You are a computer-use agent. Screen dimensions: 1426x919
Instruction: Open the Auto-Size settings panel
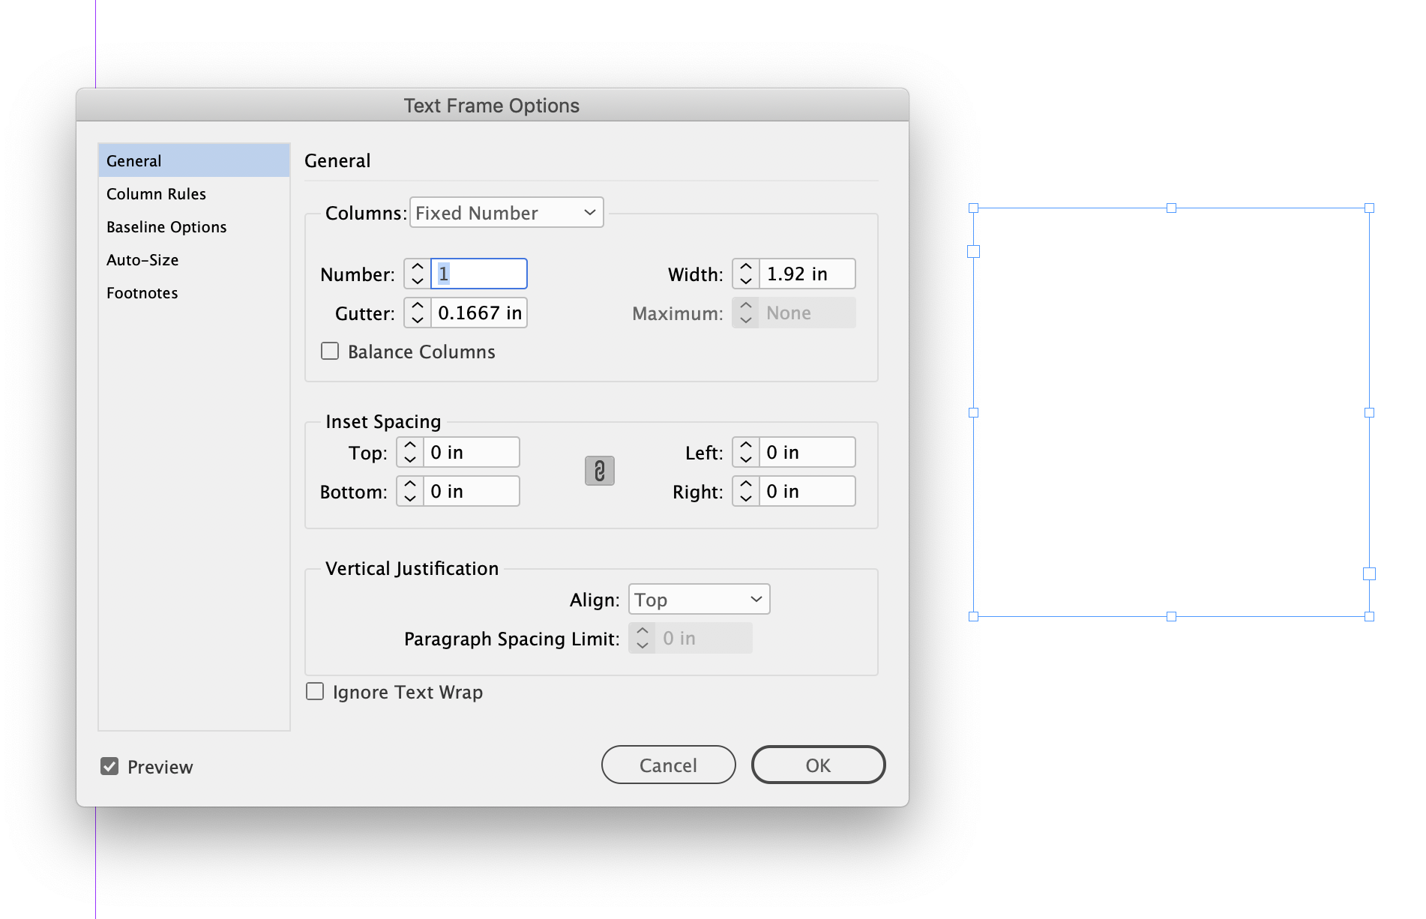pos(142,259)
